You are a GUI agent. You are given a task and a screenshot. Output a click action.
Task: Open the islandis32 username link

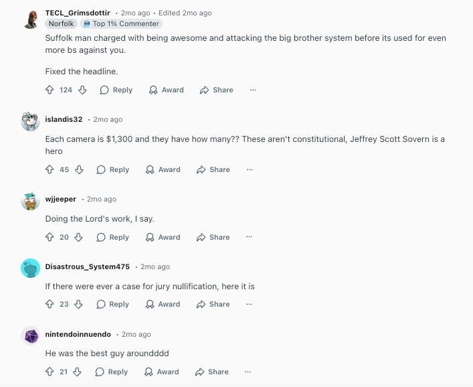64,119
